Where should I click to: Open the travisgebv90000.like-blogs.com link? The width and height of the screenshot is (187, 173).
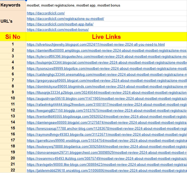107,165
